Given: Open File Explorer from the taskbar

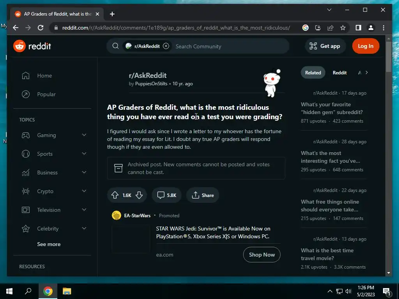Looking at the screenshot, I should [67, 291].
